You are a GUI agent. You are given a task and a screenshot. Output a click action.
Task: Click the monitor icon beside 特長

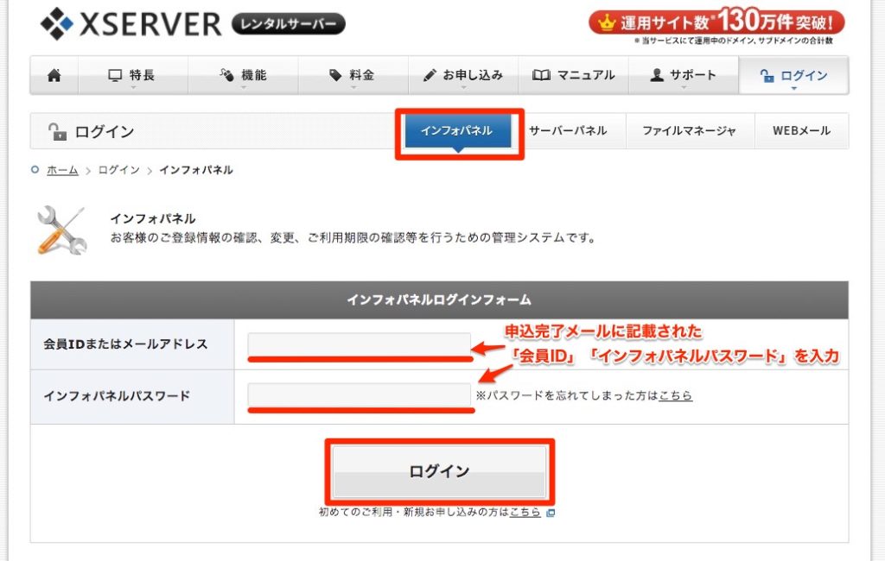tap(115, 75)
